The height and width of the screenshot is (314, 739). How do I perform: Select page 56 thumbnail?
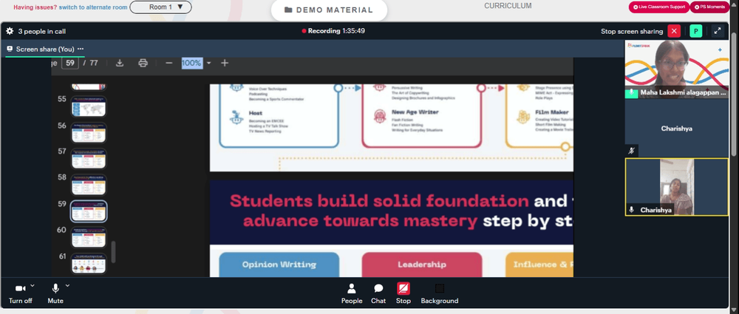(89, 132)
